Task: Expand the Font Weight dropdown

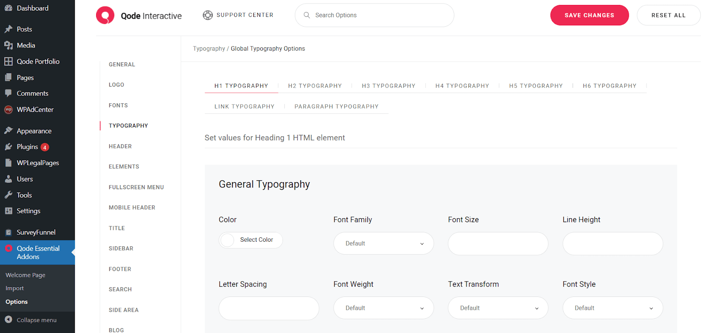Action: click(383, 308)
